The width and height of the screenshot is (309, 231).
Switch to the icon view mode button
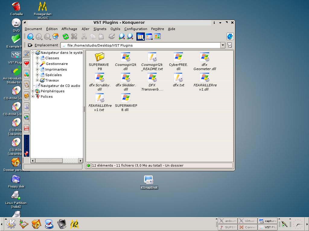point(141,37)
